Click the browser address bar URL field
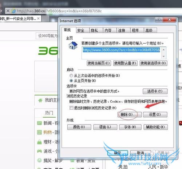The width and height of the screenshot is (182, 169). click(x=94, y=11)
